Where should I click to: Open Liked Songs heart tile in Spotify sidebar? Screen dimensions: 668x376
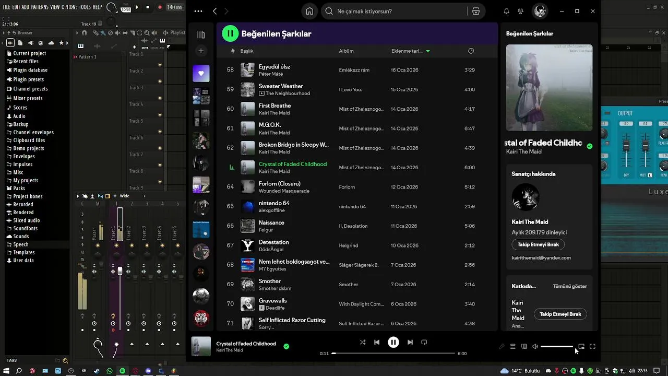pyautogui.click(x=201, y=73)
